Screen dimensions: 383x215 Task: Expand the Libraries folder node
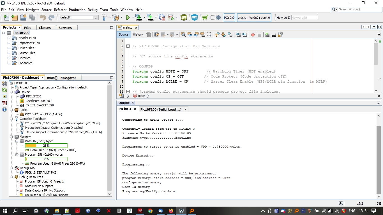coord(9,58)
